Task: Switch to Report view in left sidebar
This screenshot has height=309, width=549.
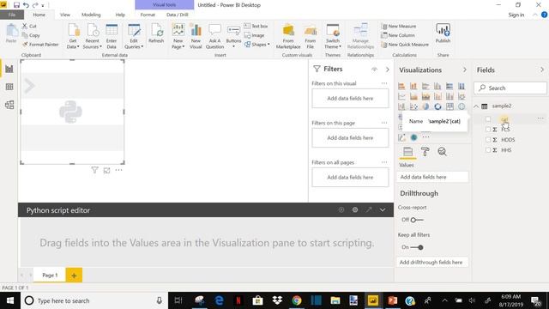Action: coord(9,69)
